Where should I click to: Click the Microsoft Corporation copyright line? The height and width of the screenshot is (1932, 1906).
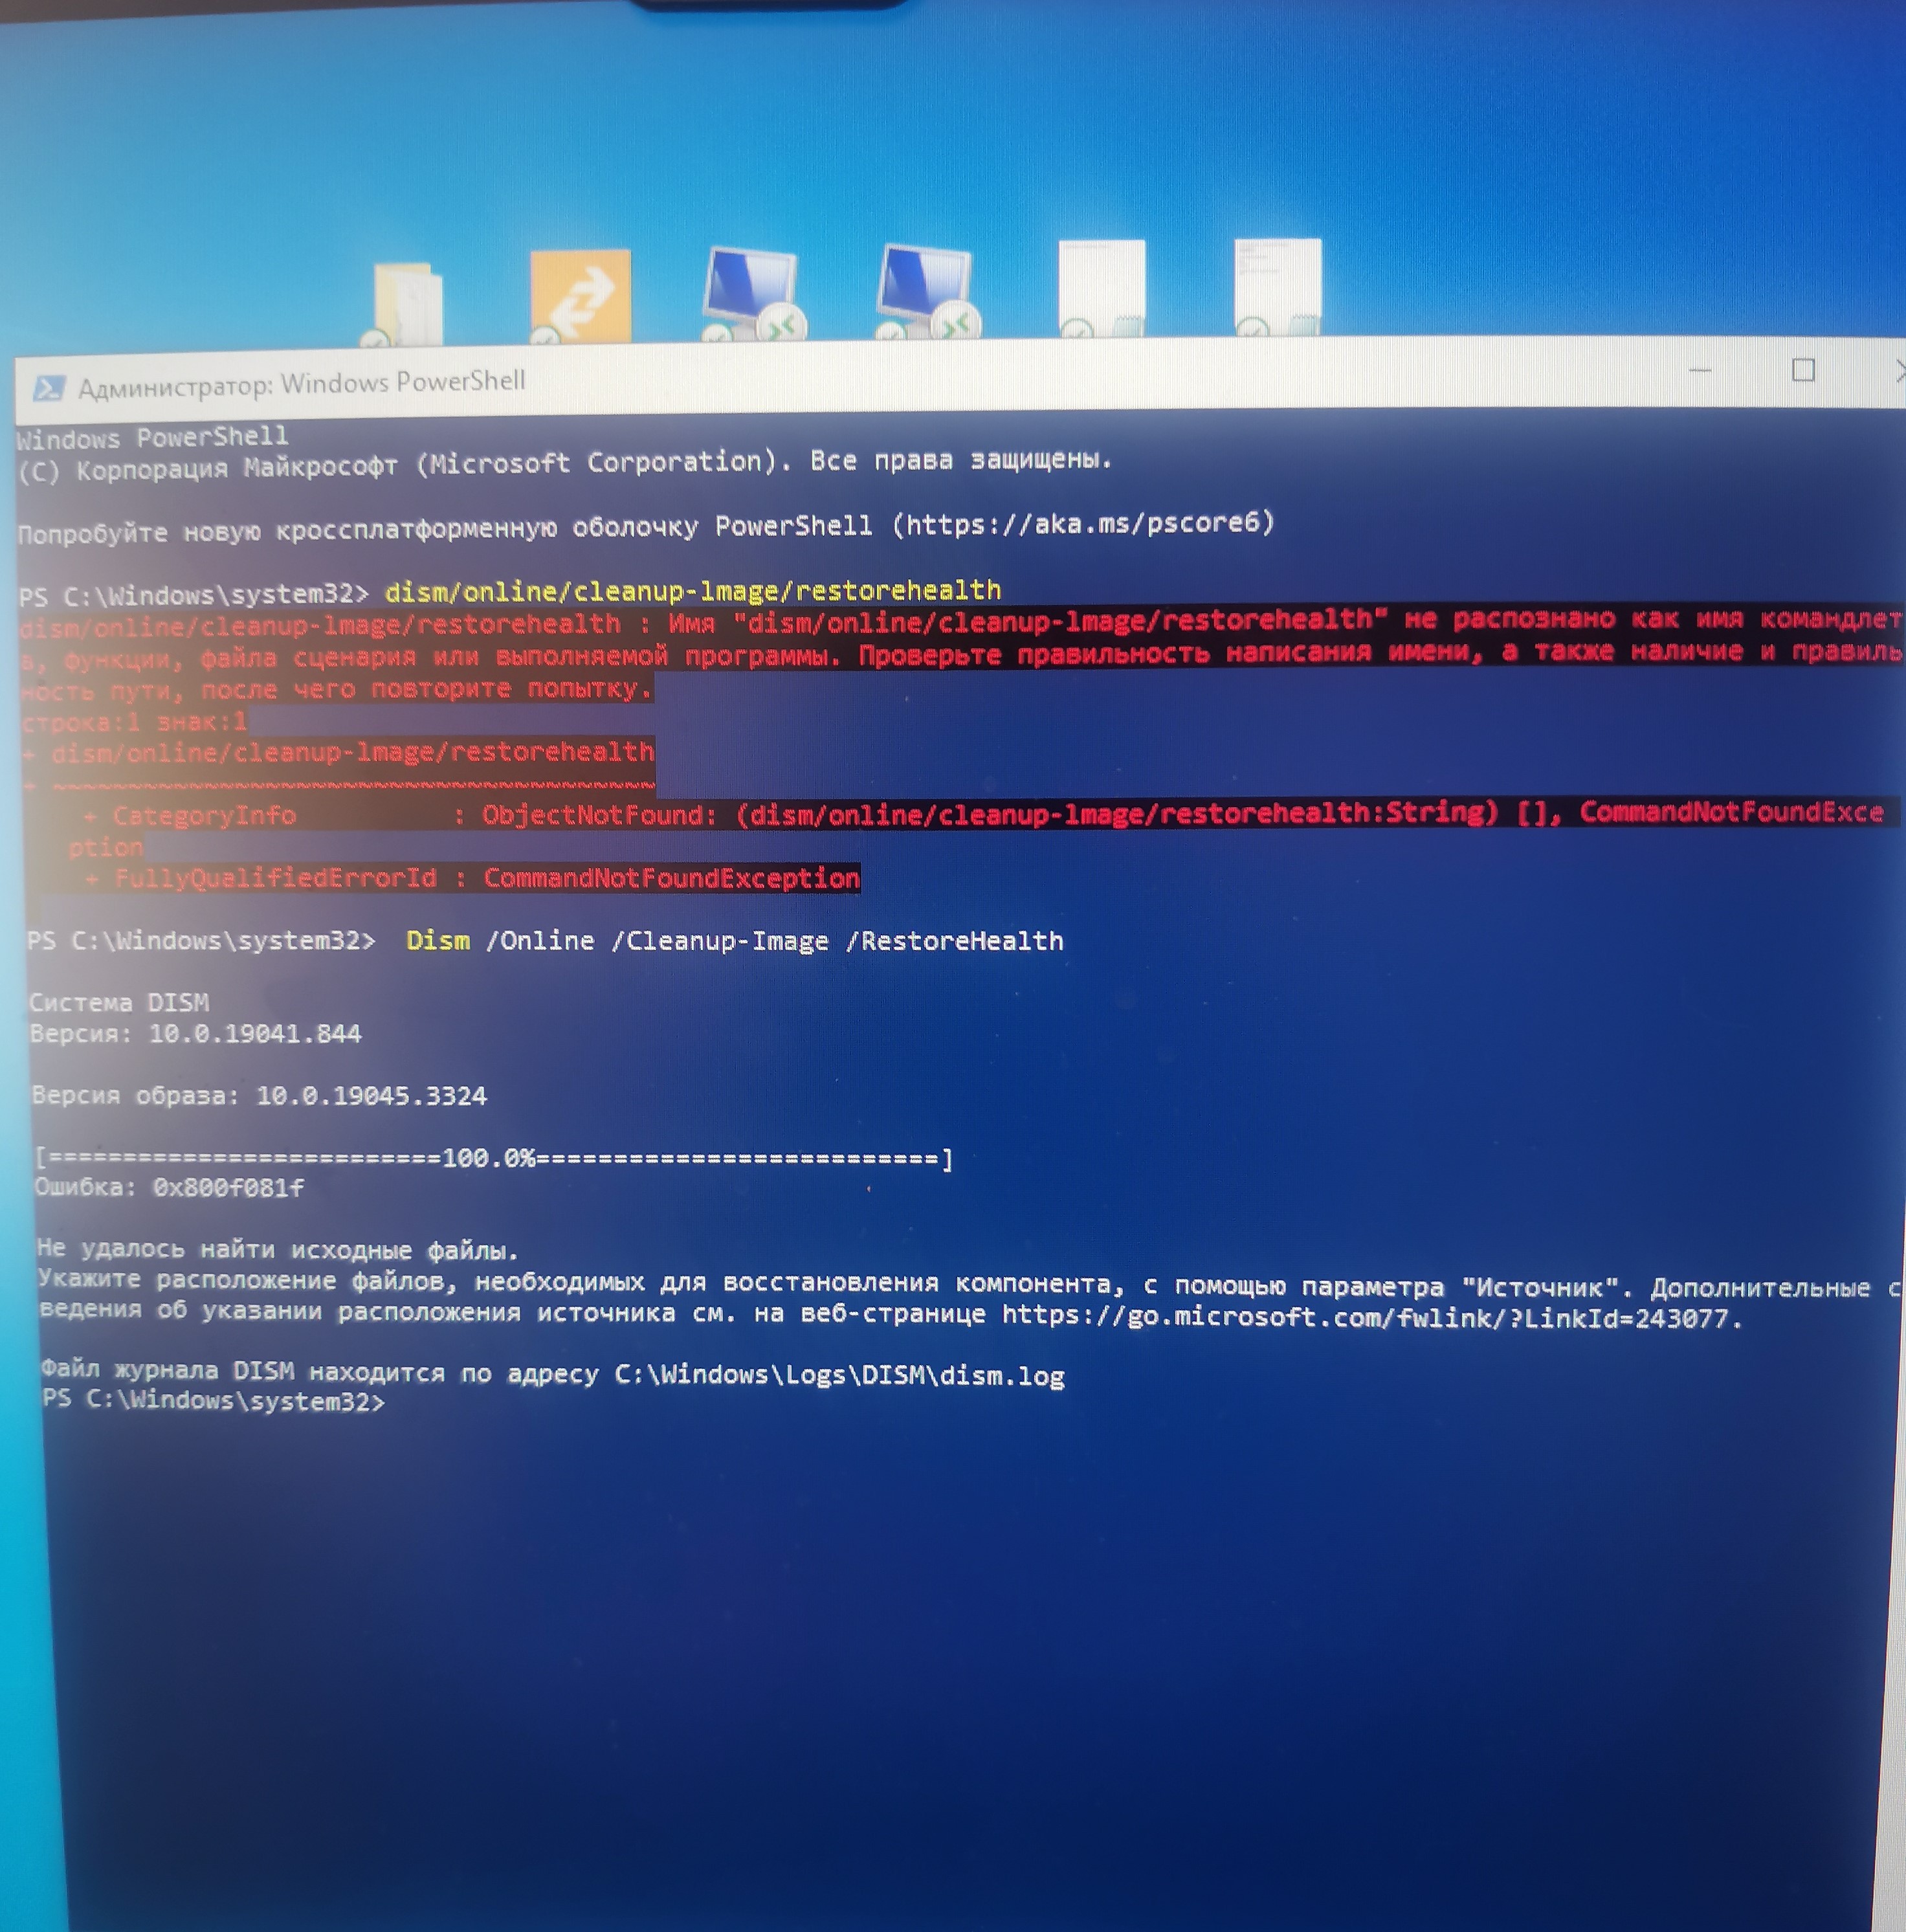coord(565,465)
